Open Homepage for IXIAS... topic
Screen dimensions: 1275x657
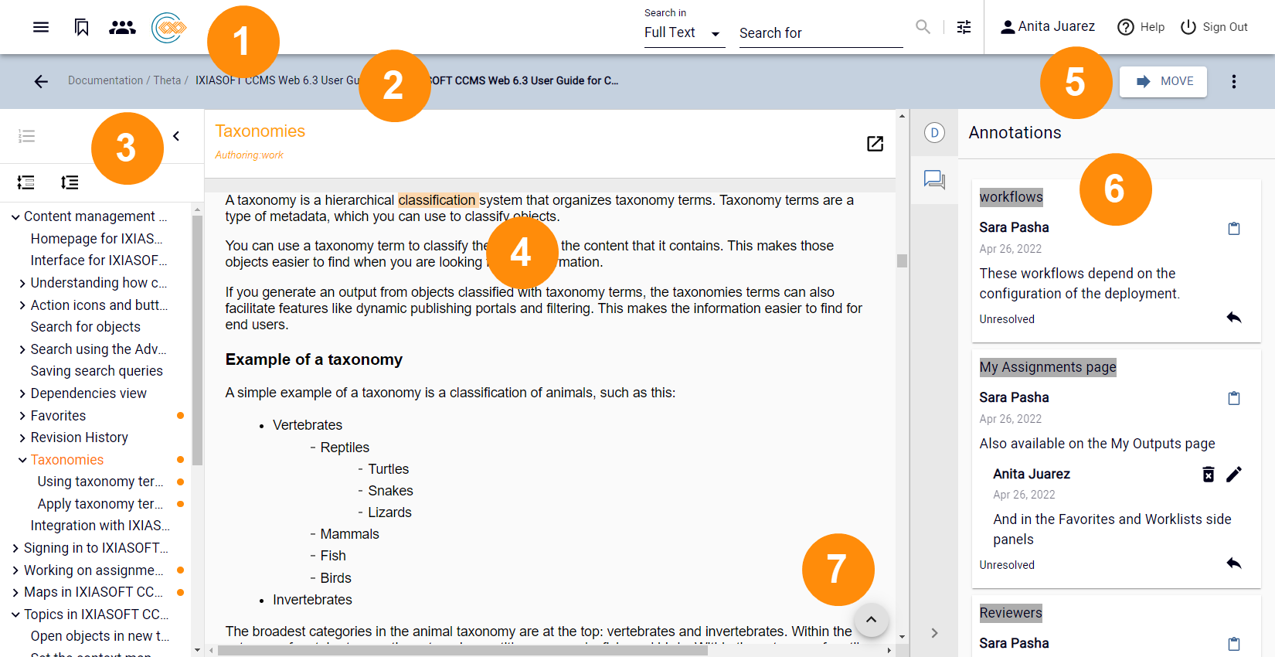pos(97,239)
